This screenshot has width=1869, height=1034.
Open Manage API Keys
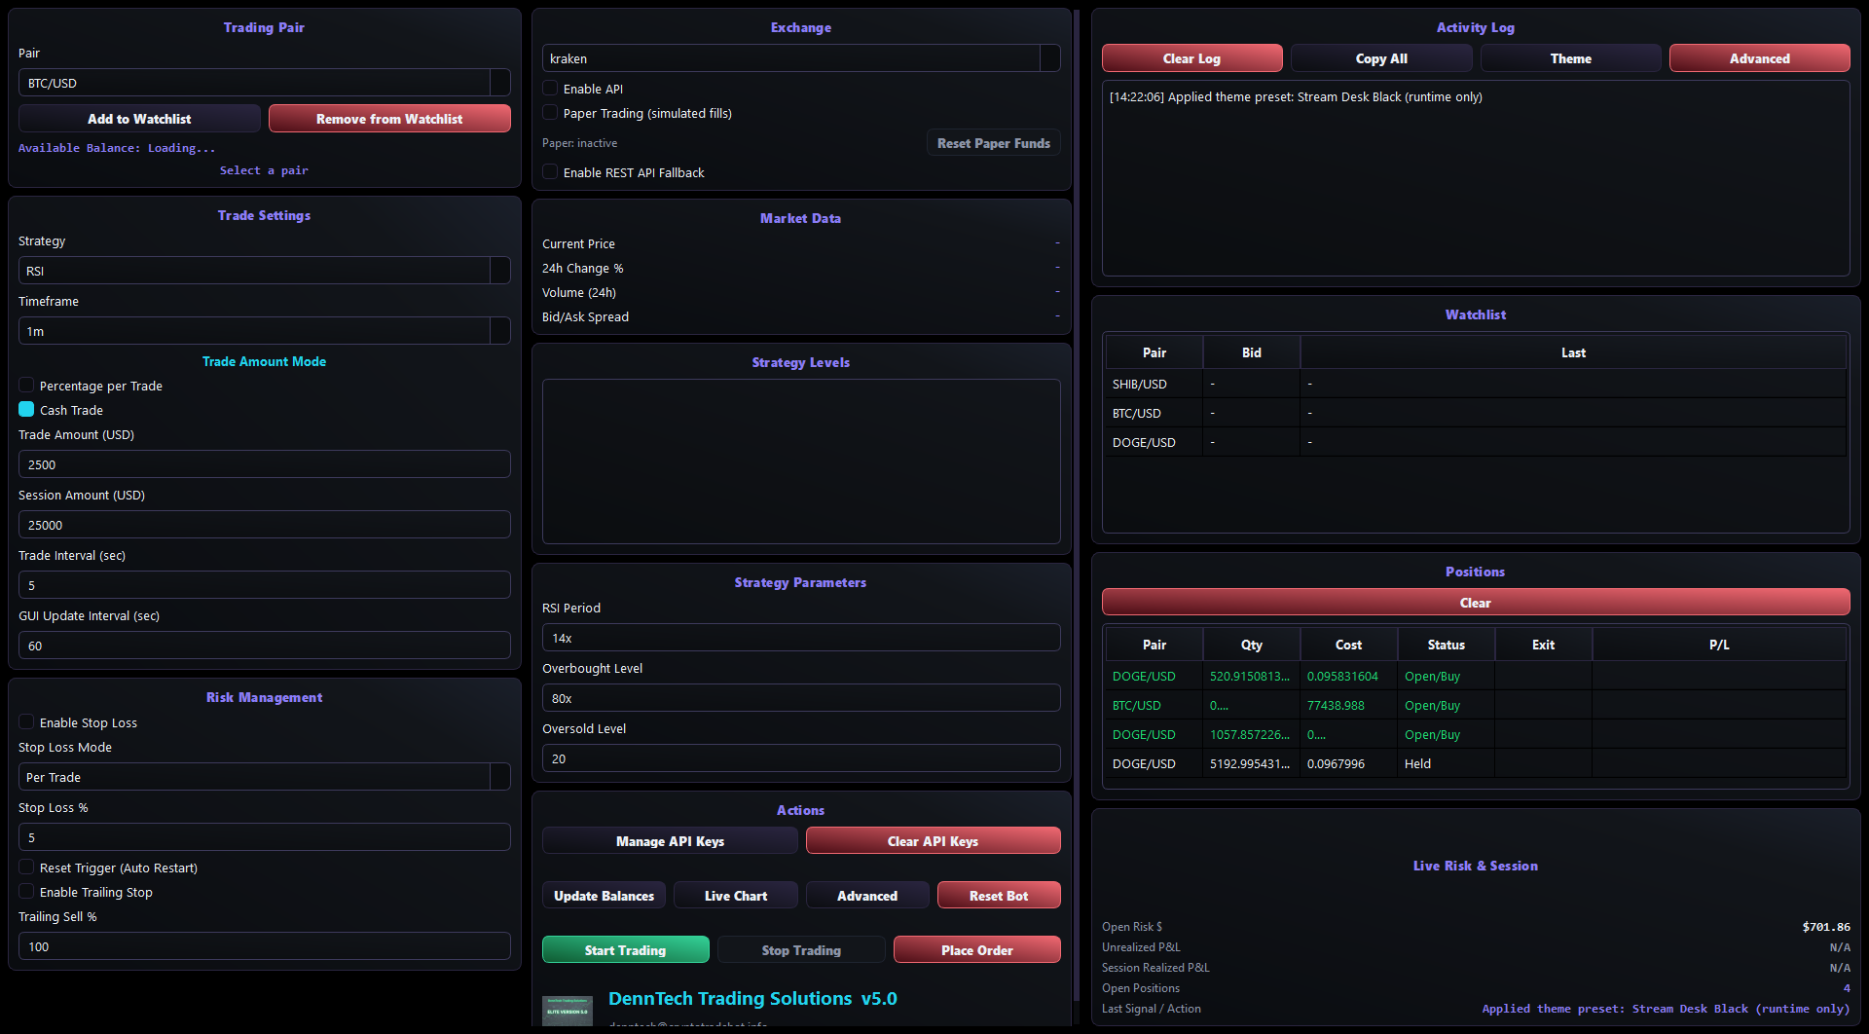pyautogui.click(x=670, y=841)
